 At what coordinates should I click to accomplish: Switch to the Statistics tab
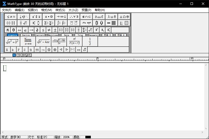click(x=40, y=35)
